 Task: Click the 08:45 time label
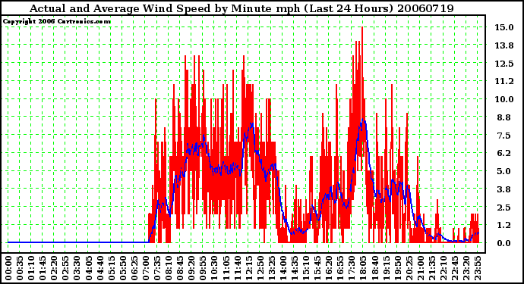pos(180,268)
